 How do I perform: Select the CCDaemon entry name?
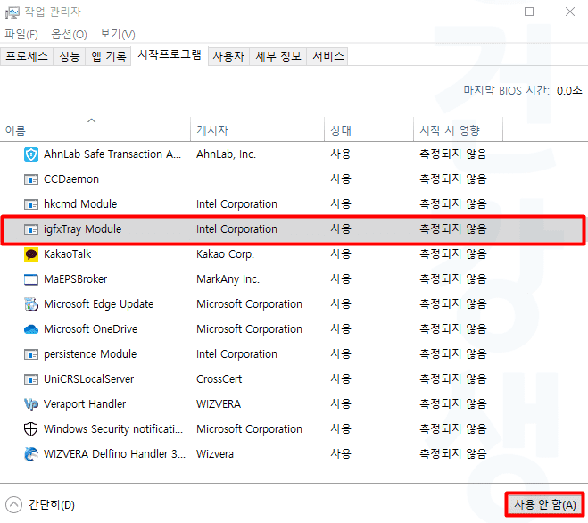click(x=71, y=179)
